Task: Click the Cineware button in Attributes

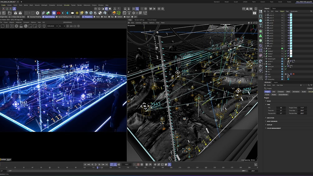Action: (x=280, y=92)
